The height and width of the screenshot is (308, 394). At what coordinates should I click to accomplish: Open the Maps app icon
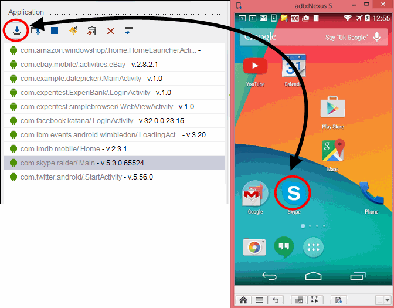click(x=333, y=150)
